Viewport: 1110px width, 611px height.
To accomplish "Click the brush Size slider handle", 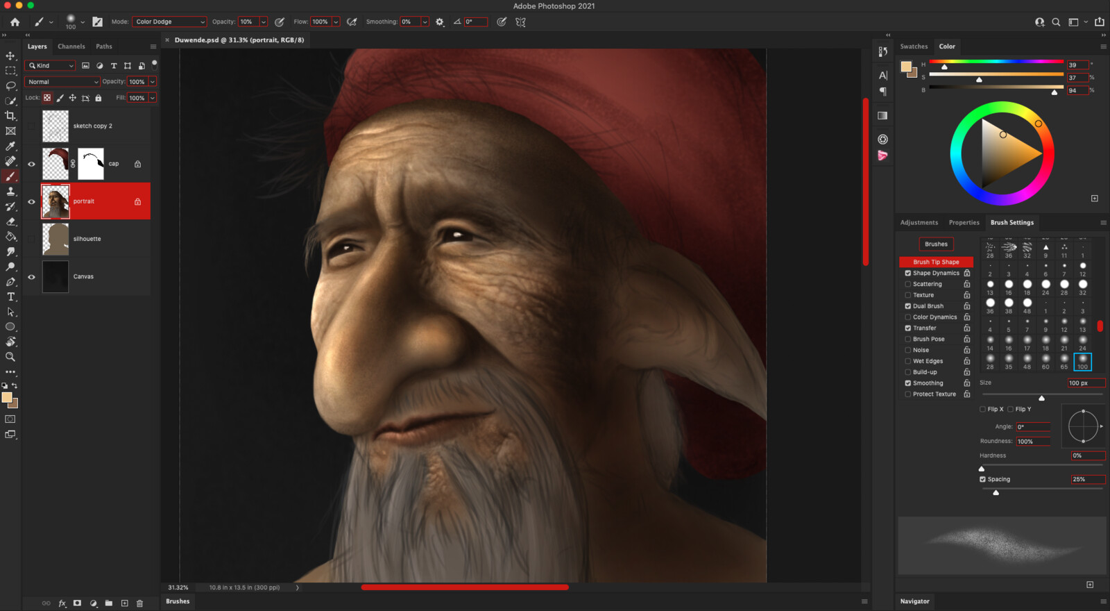I will pos(1041,398).
